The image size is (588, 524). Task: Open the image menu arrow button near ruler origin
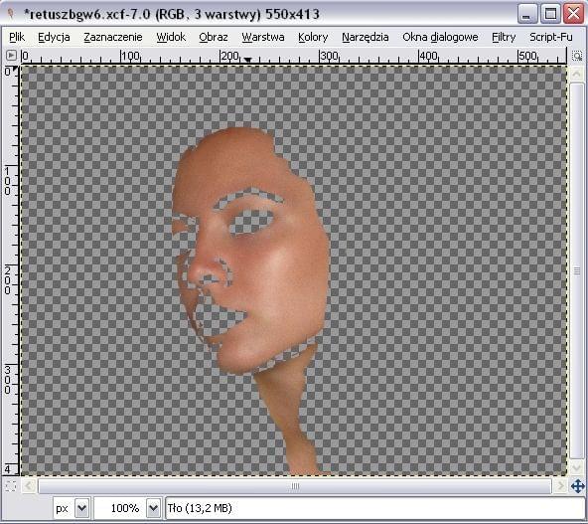(x=11, y=56)
